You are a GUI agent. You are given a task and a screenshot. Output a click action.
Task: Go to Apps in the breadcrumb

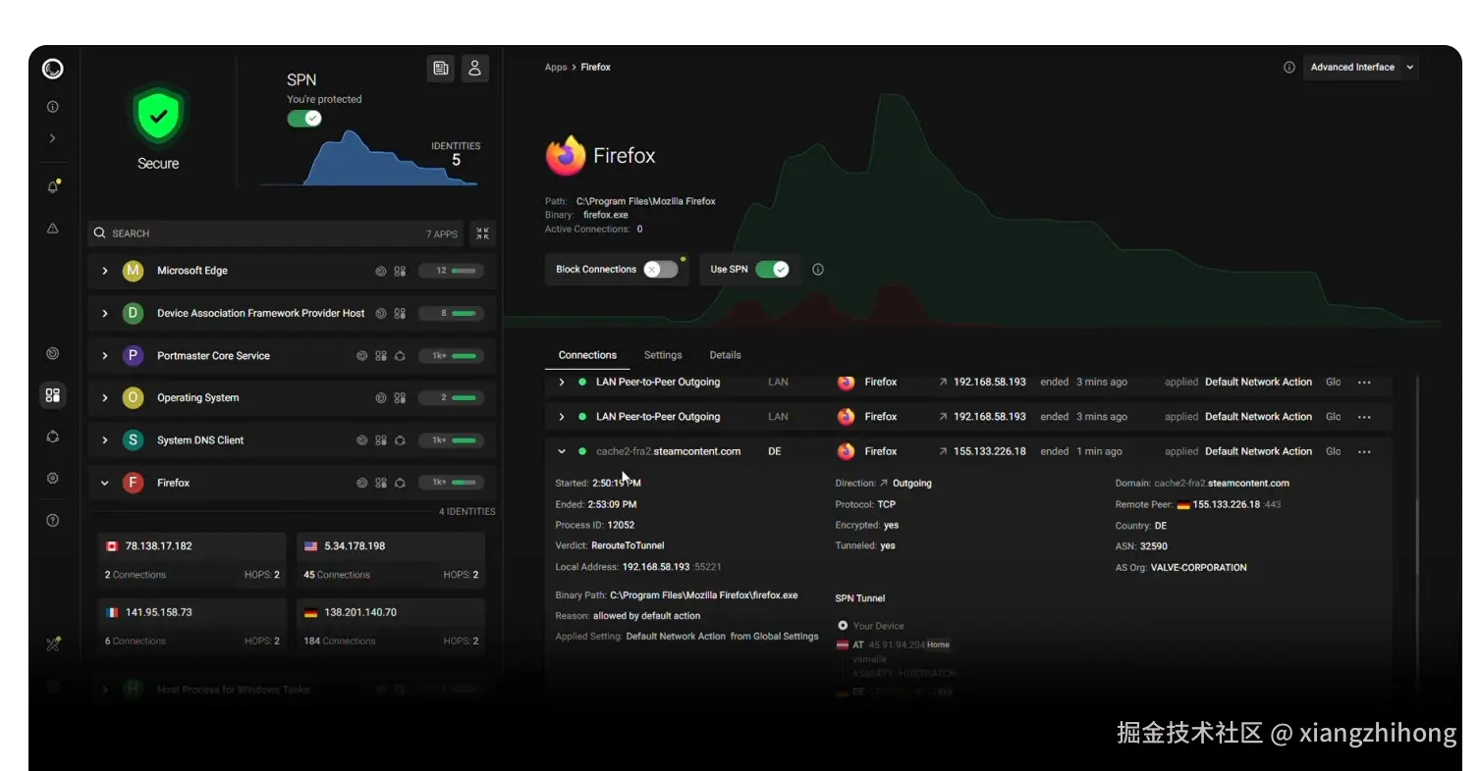pyautogui.click(x=556, y=68)
